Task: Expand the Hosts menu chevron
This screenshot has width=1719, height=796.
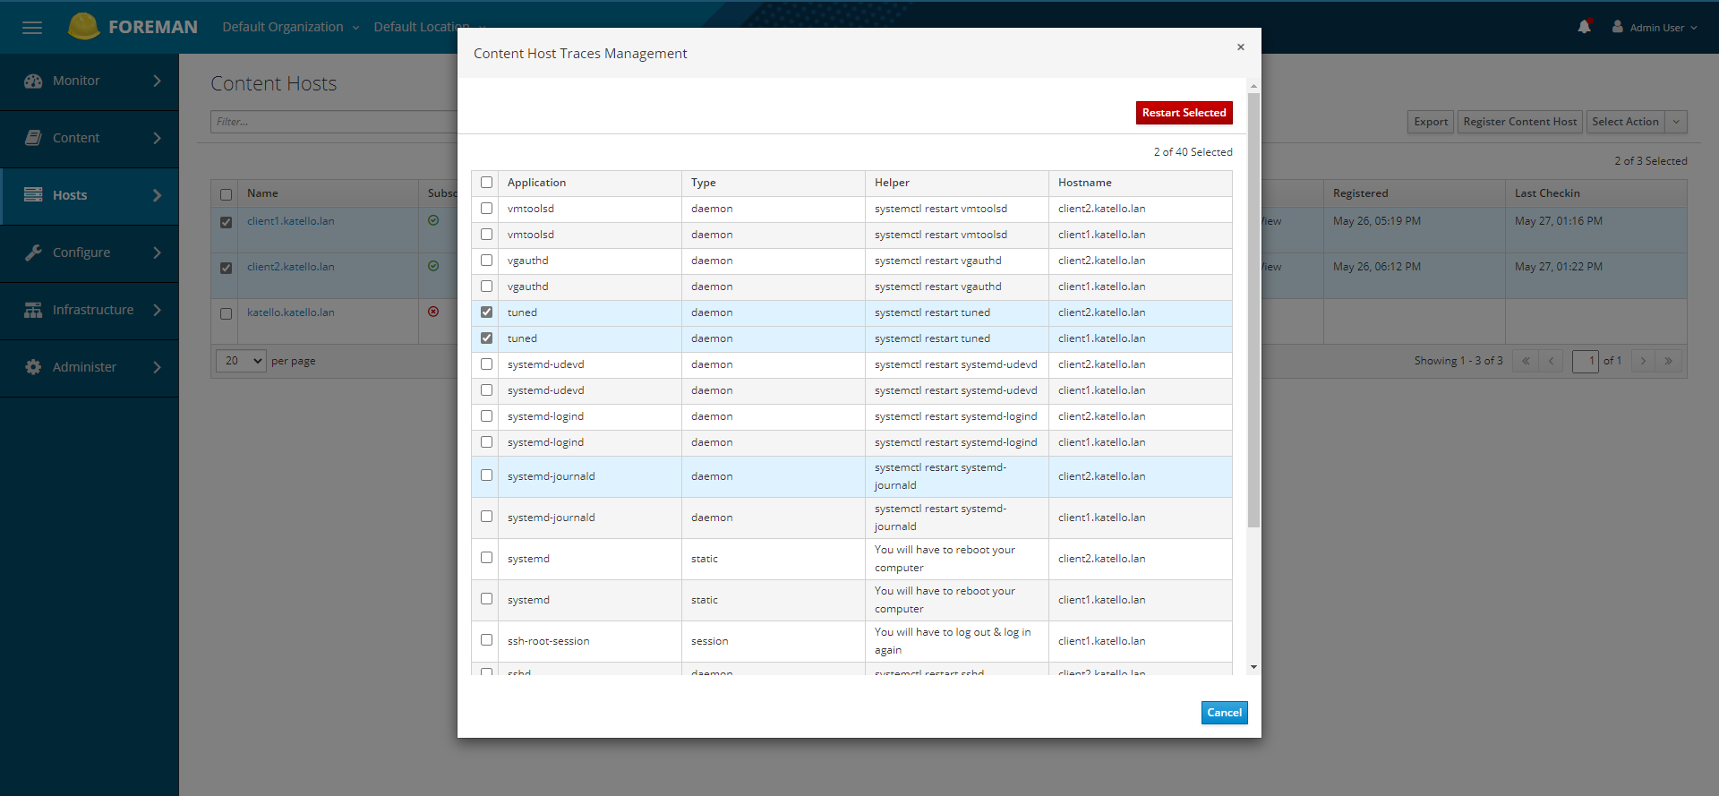Action: point(158,195)
